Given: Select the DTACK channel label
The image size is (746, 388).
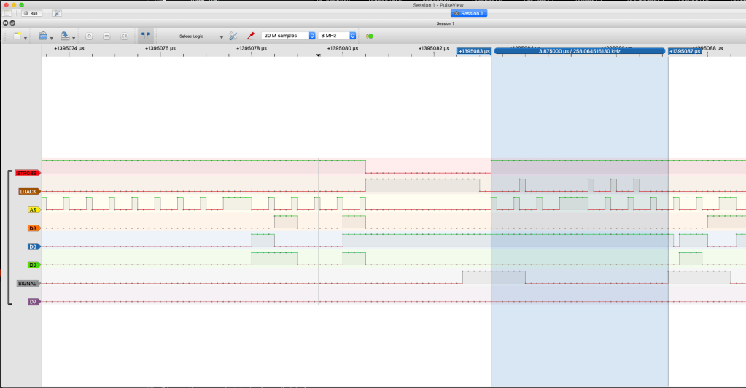Looking at the screenshot, I should tap(28, 191).
